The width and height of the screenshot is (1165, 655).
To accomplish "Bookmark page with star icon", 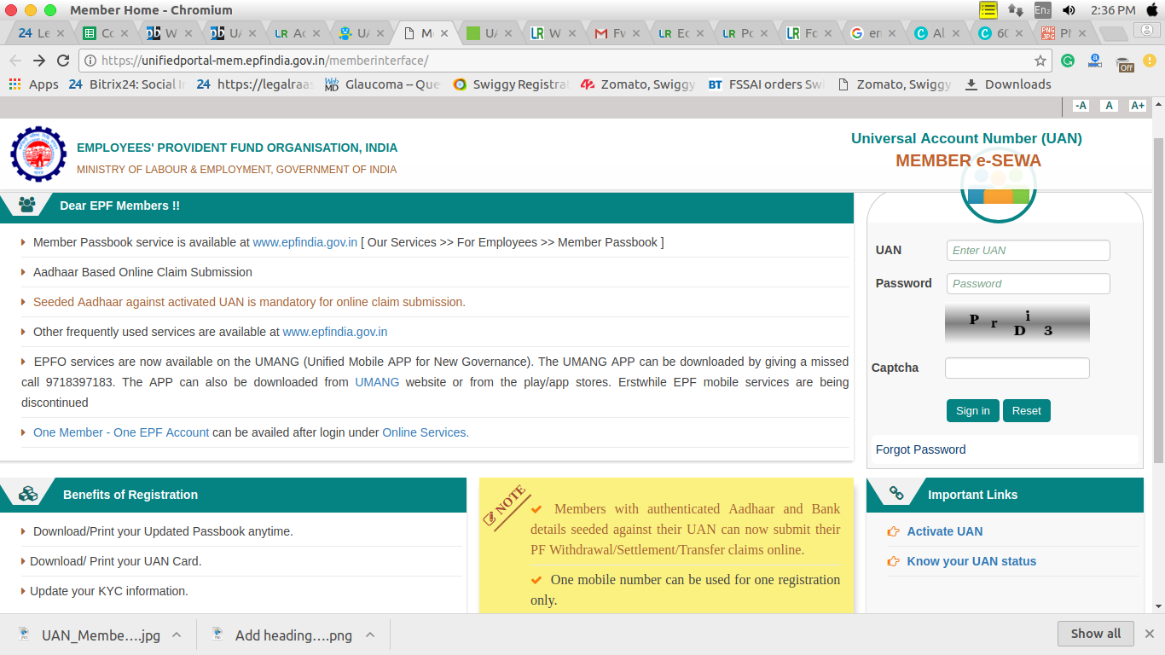I will click(x=1040, y=61).
